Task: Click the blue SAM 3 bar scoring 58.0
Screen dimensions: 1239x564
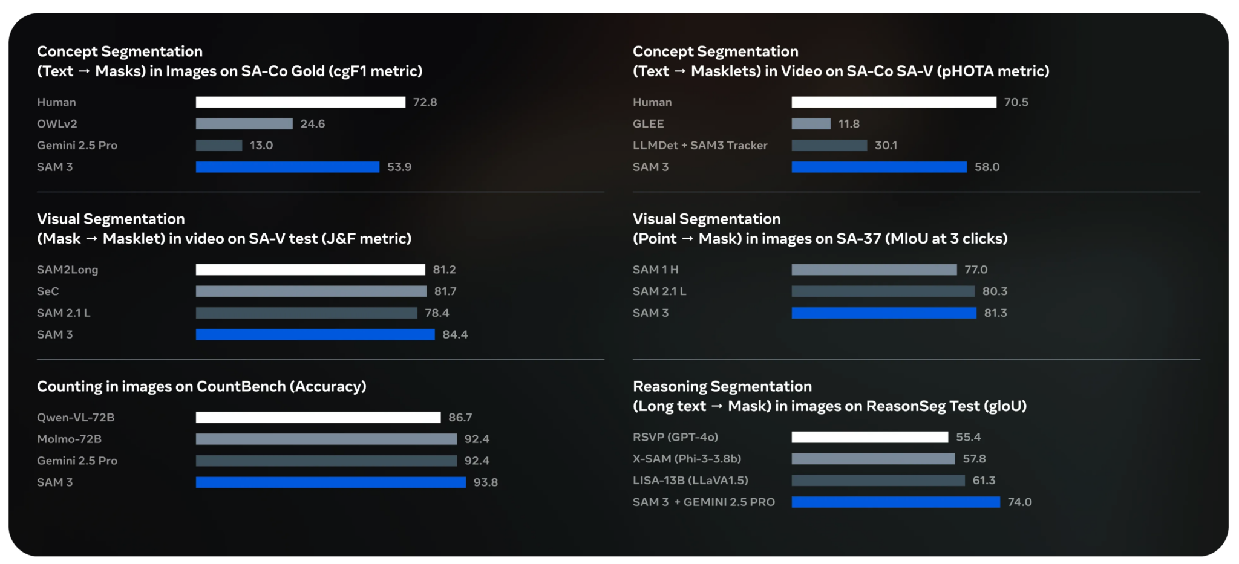Action: [878, 167]
